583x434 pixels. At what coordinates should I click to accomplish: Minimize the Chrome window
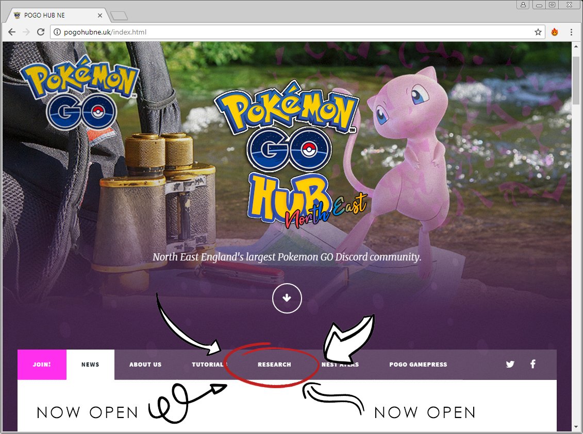[539, 5]
